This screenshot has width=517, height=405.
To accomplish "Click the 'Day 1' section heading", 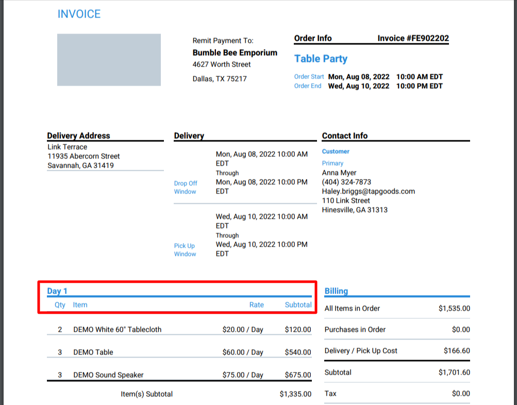I will 57,291.
